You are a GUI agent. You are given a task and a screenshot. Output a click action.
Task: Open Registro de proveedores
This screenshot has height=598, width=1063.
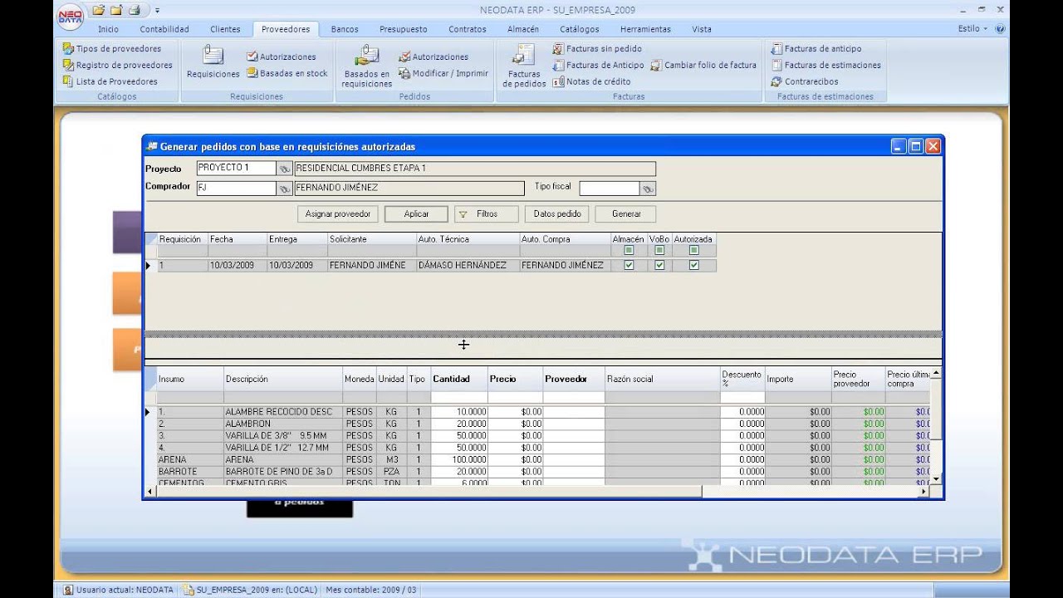[x=117, y=65]
